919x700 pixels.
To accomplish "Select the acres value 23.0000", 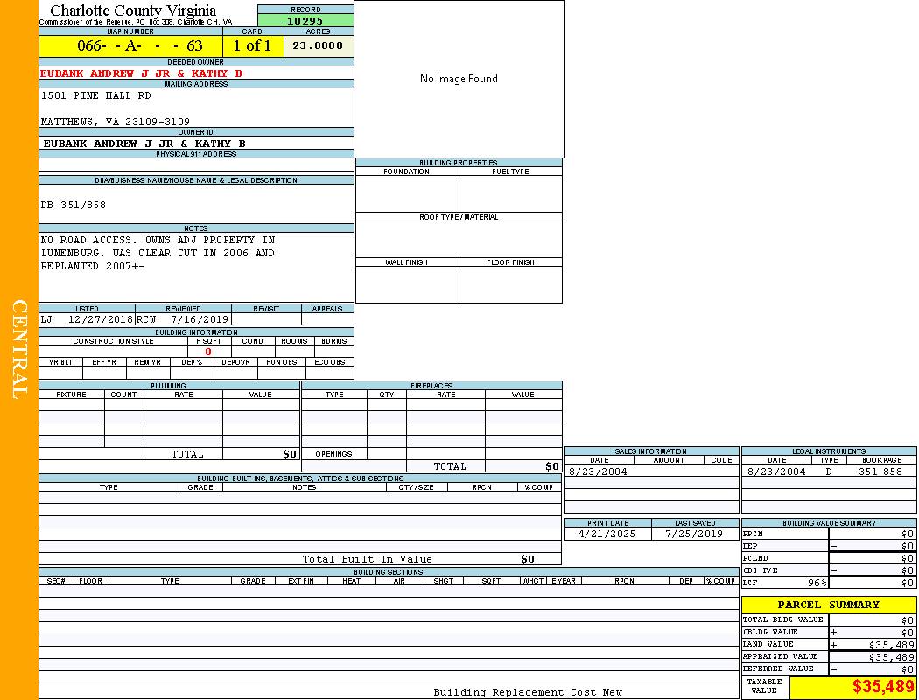I will pyautogui.click(x=318, y=45).
